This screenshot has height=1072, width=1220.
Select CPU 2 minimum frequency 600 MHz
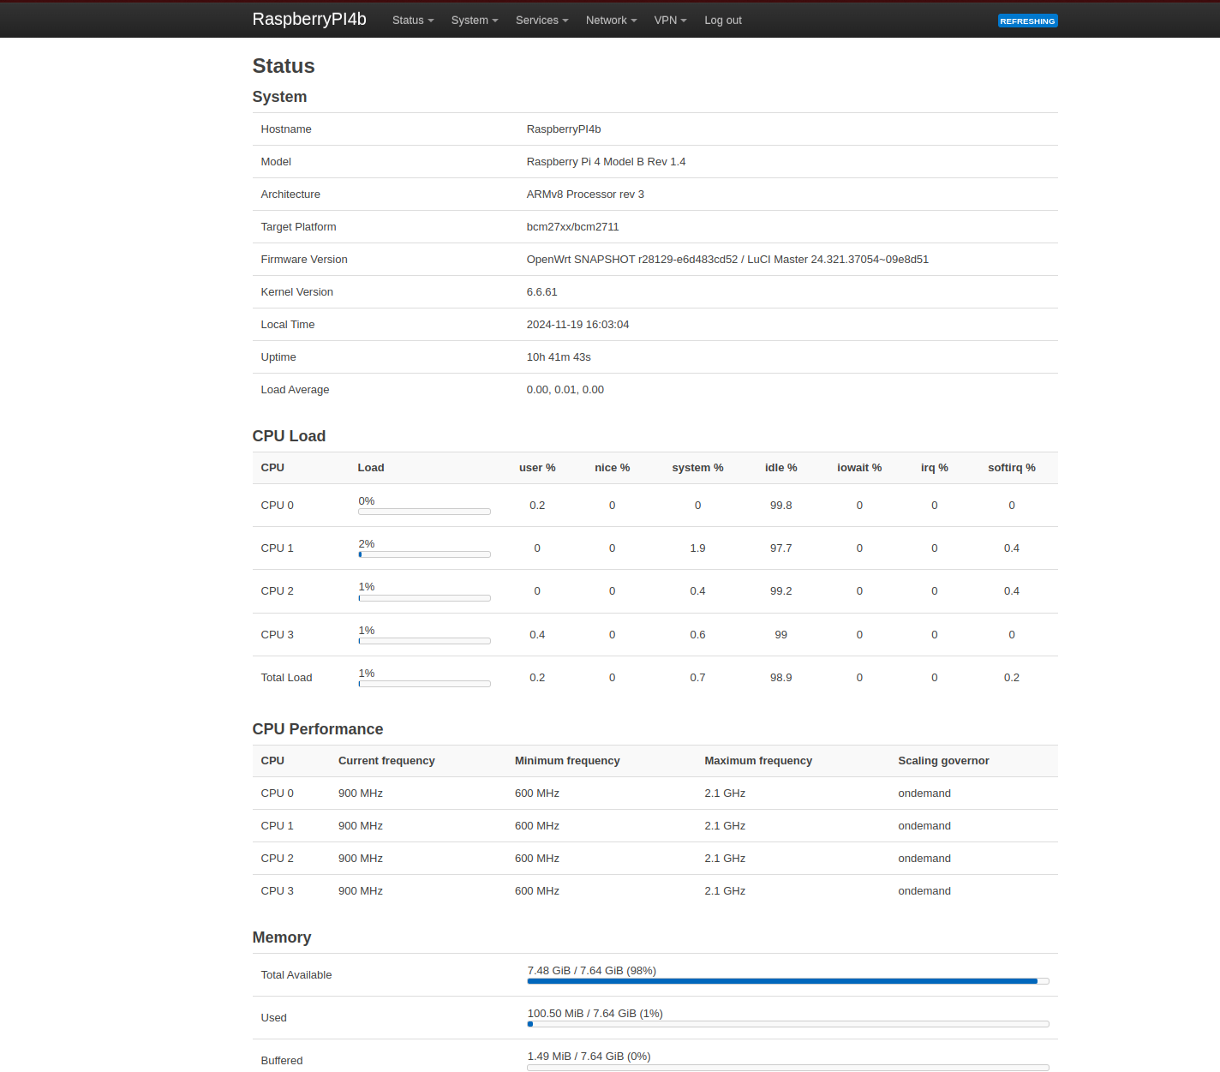pyautogui.click(x=537, y=859)
